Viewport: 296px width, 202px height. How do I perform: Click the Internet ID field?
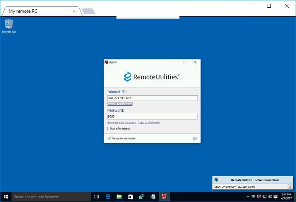click(152, 98)
